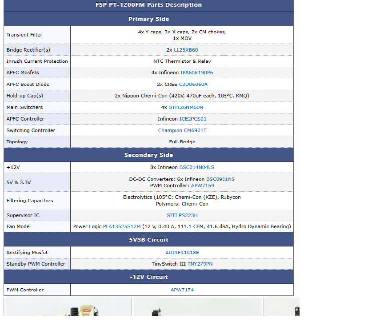The height and width of the screenshot is (335, 384).
Task: Open the second PSU internals photo thumbnail
Action: 198,307
